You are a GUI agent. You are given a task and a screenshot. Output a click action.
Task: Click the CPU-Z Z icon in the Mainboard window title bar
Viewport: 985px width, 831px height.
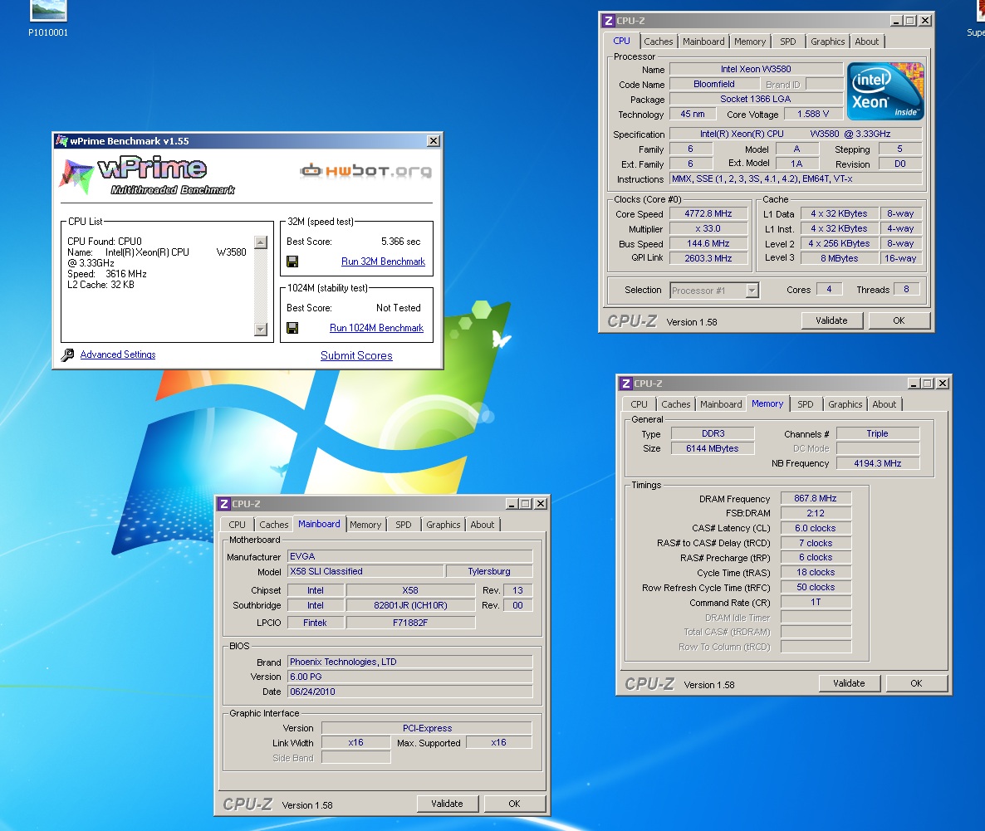pyautogui.click(x=224, y=504)
